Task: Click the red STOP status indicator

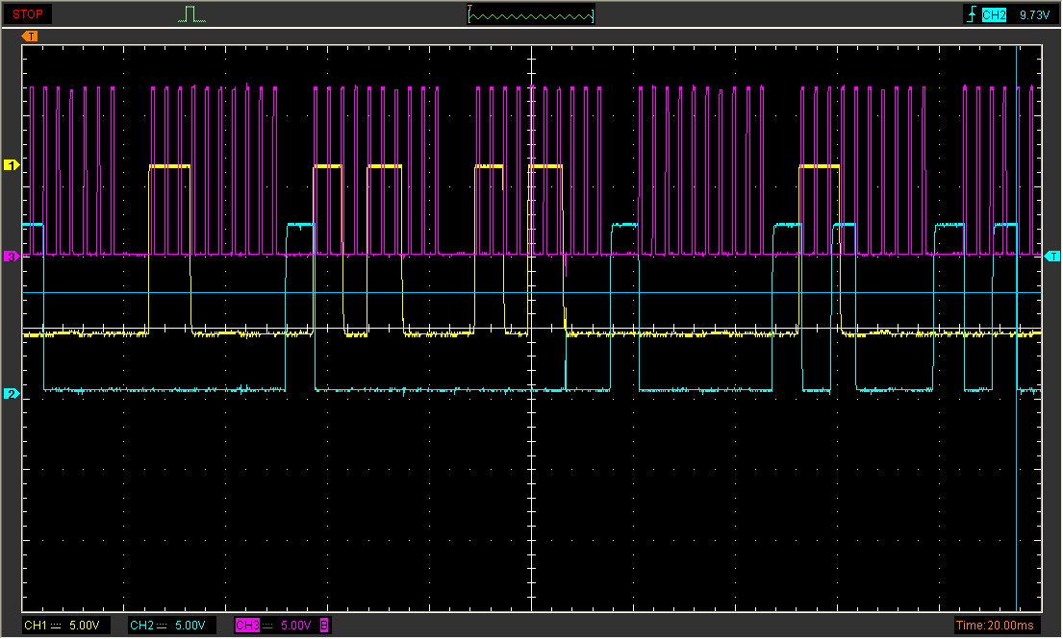Action: coord(27,14)
